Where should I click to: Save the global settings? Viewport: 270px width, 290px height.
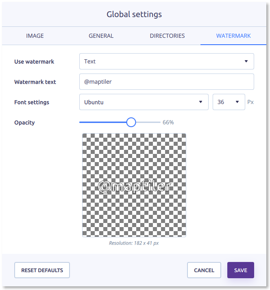tap(240, 270)
